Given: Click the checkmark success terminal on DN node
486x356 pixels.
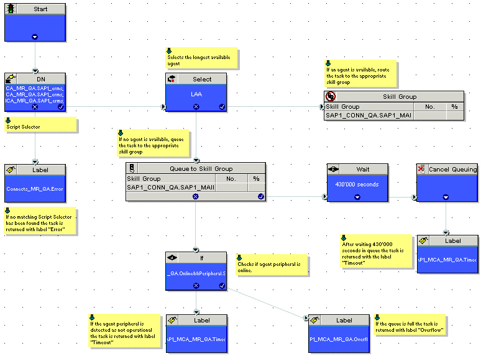Looking at the screenshot, I should [x=61, y=107].
